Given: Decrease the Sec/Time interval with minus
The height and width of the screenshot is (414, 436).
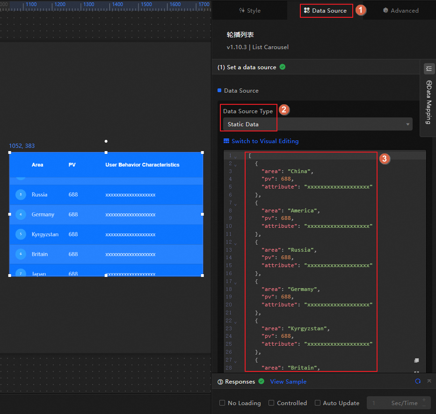Looking at the screenshot, I should 424,406.
